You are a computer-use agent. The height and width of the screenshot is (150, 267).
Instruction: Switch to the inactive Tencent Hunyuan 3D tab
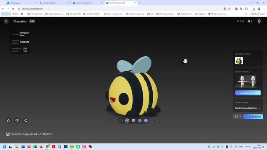(87, 3)
